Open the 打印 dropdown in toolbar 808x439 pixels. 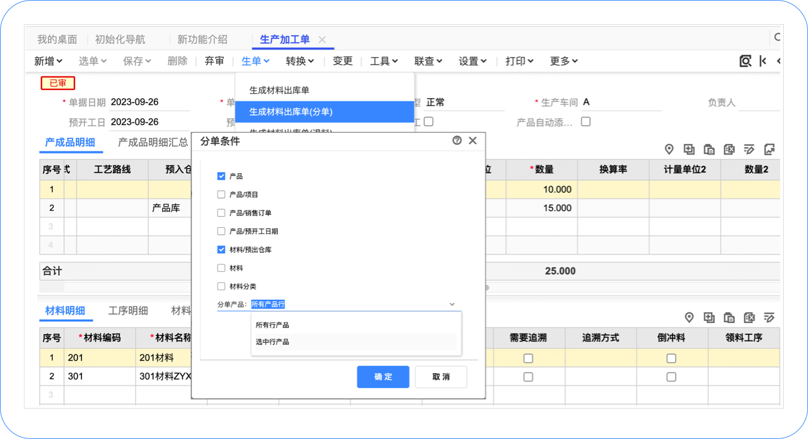tap(519, 61)
